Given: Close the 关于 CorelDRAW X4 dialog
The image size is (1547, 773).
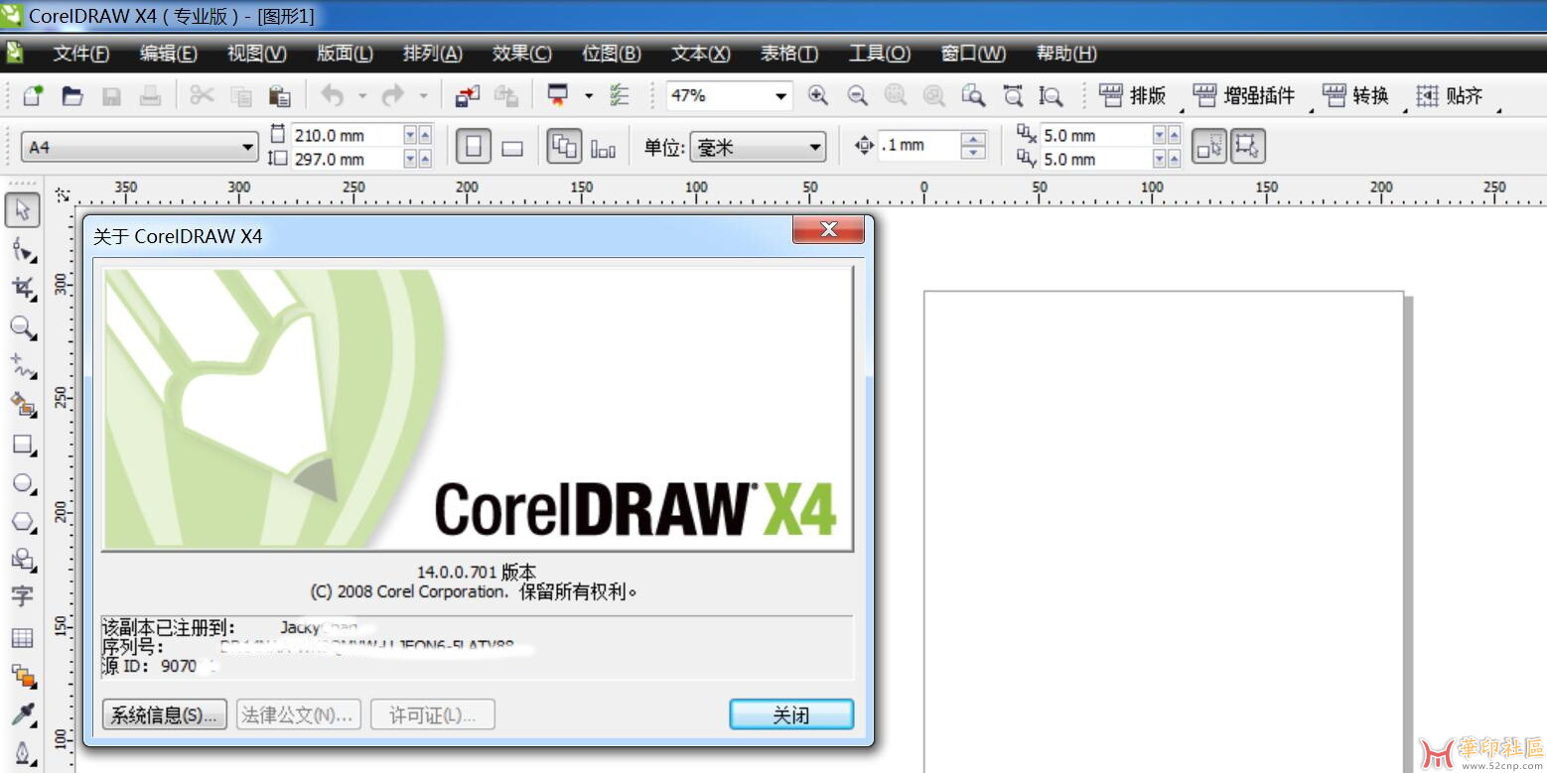Looking at the screenshot, I should [x=828, y=230].
